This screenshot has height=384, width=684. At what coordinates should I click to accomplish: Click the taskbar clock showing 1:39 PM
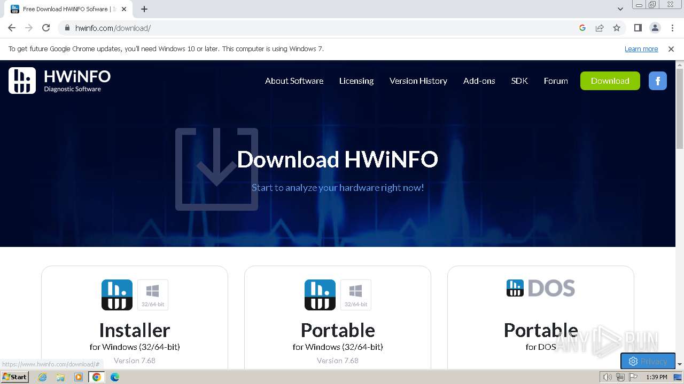(x=656, y=377)
